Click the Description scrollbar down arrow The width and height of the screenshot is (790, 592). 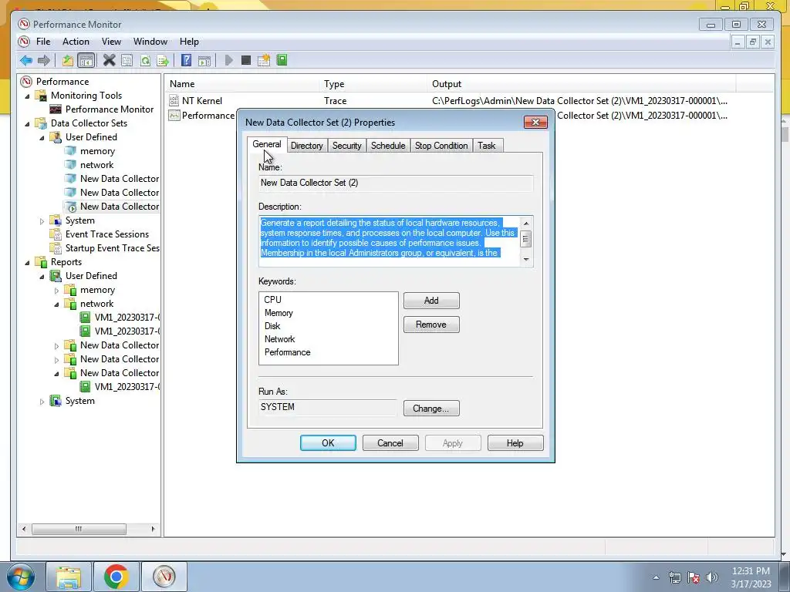click(x=526, y=259)
